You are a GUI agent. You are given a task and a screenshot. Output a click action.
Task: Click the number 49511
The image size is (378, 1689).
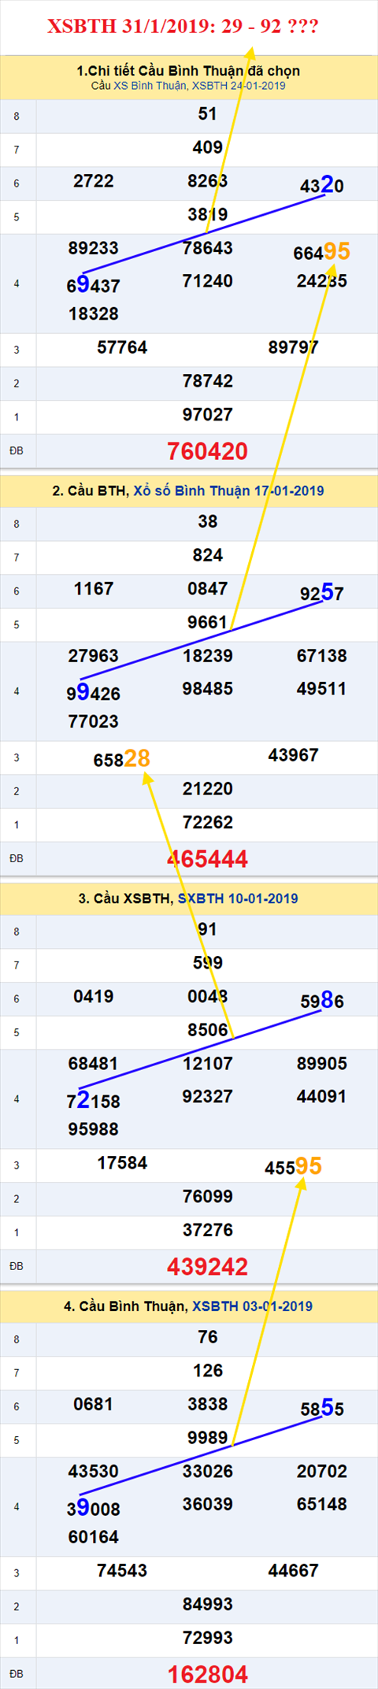(x=322, y=689)
